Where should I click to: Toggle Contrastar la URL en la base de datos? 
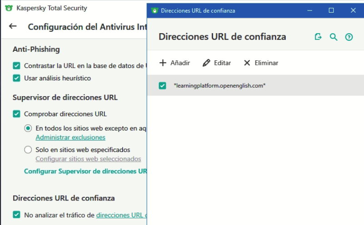click(x=16, y=66)
